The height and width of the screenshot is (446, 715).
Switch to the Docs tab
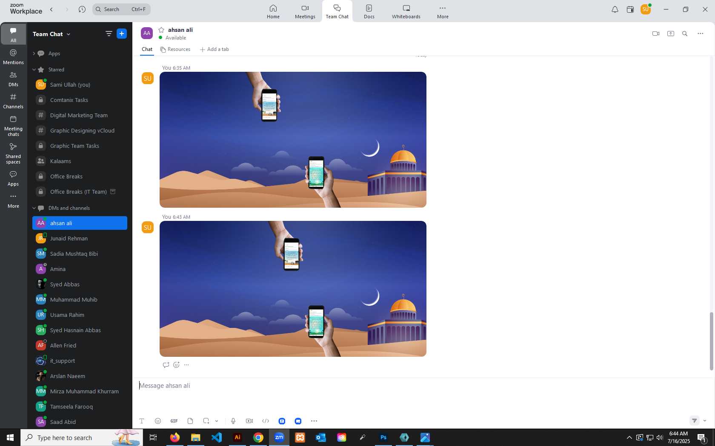pos(369,11)
